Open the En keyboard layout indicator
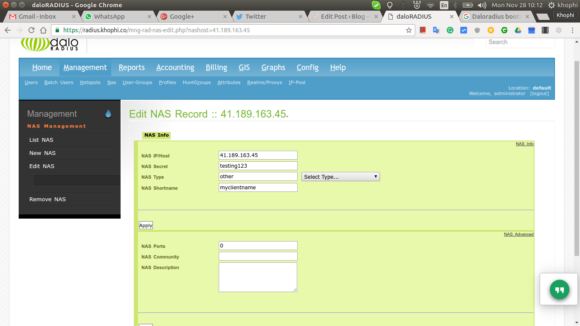The image size is (580, 326). (444, 5)
